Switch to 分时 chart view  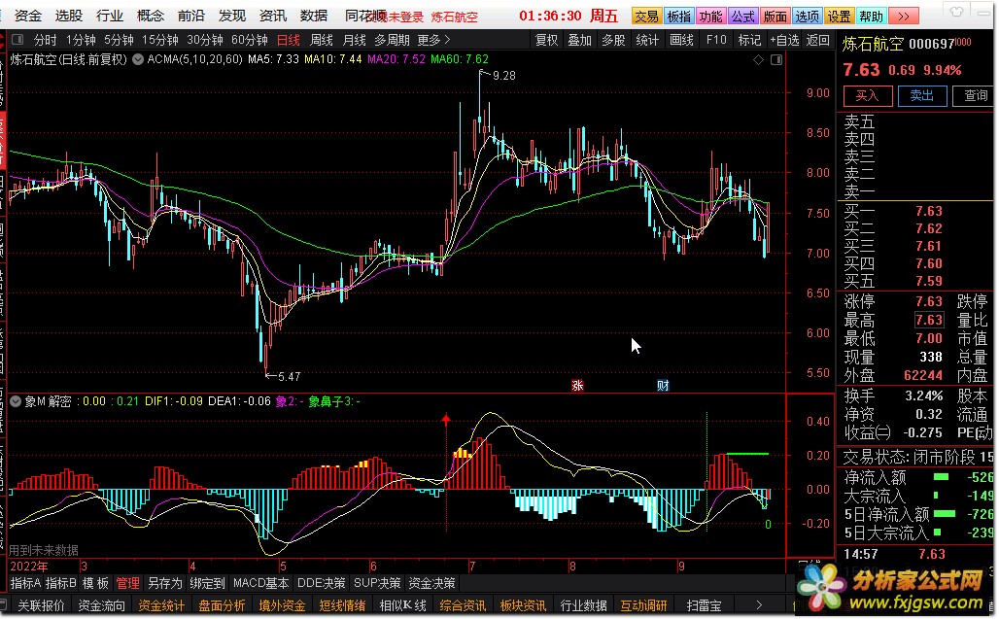click(45, 40)
